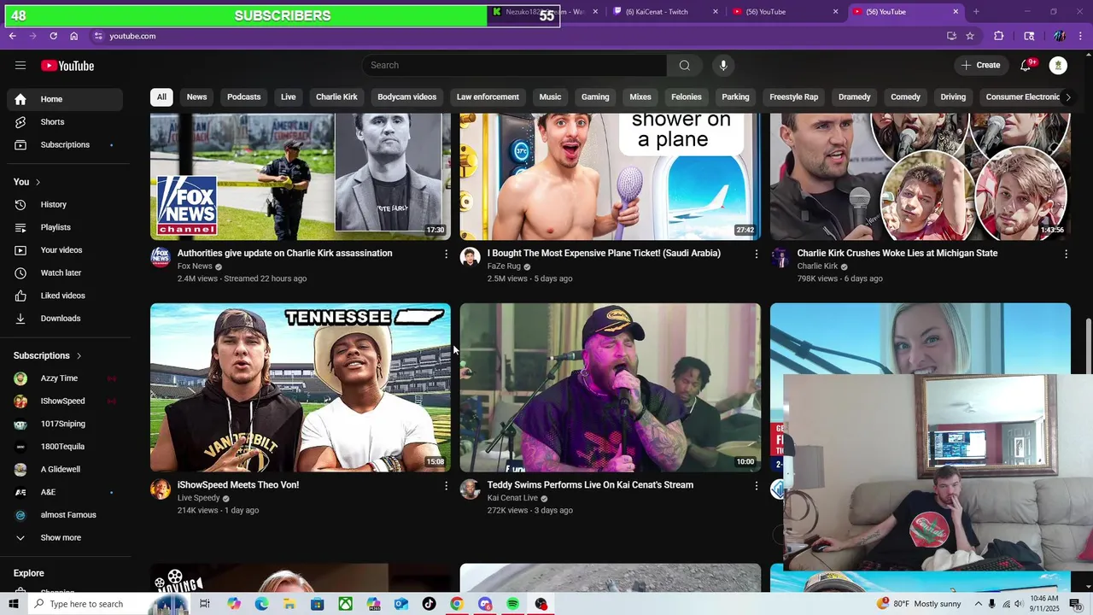Viewport: 1093px width, 615px height.
Task: Open the YouTube guide hamburger menu
Action: 20,66
